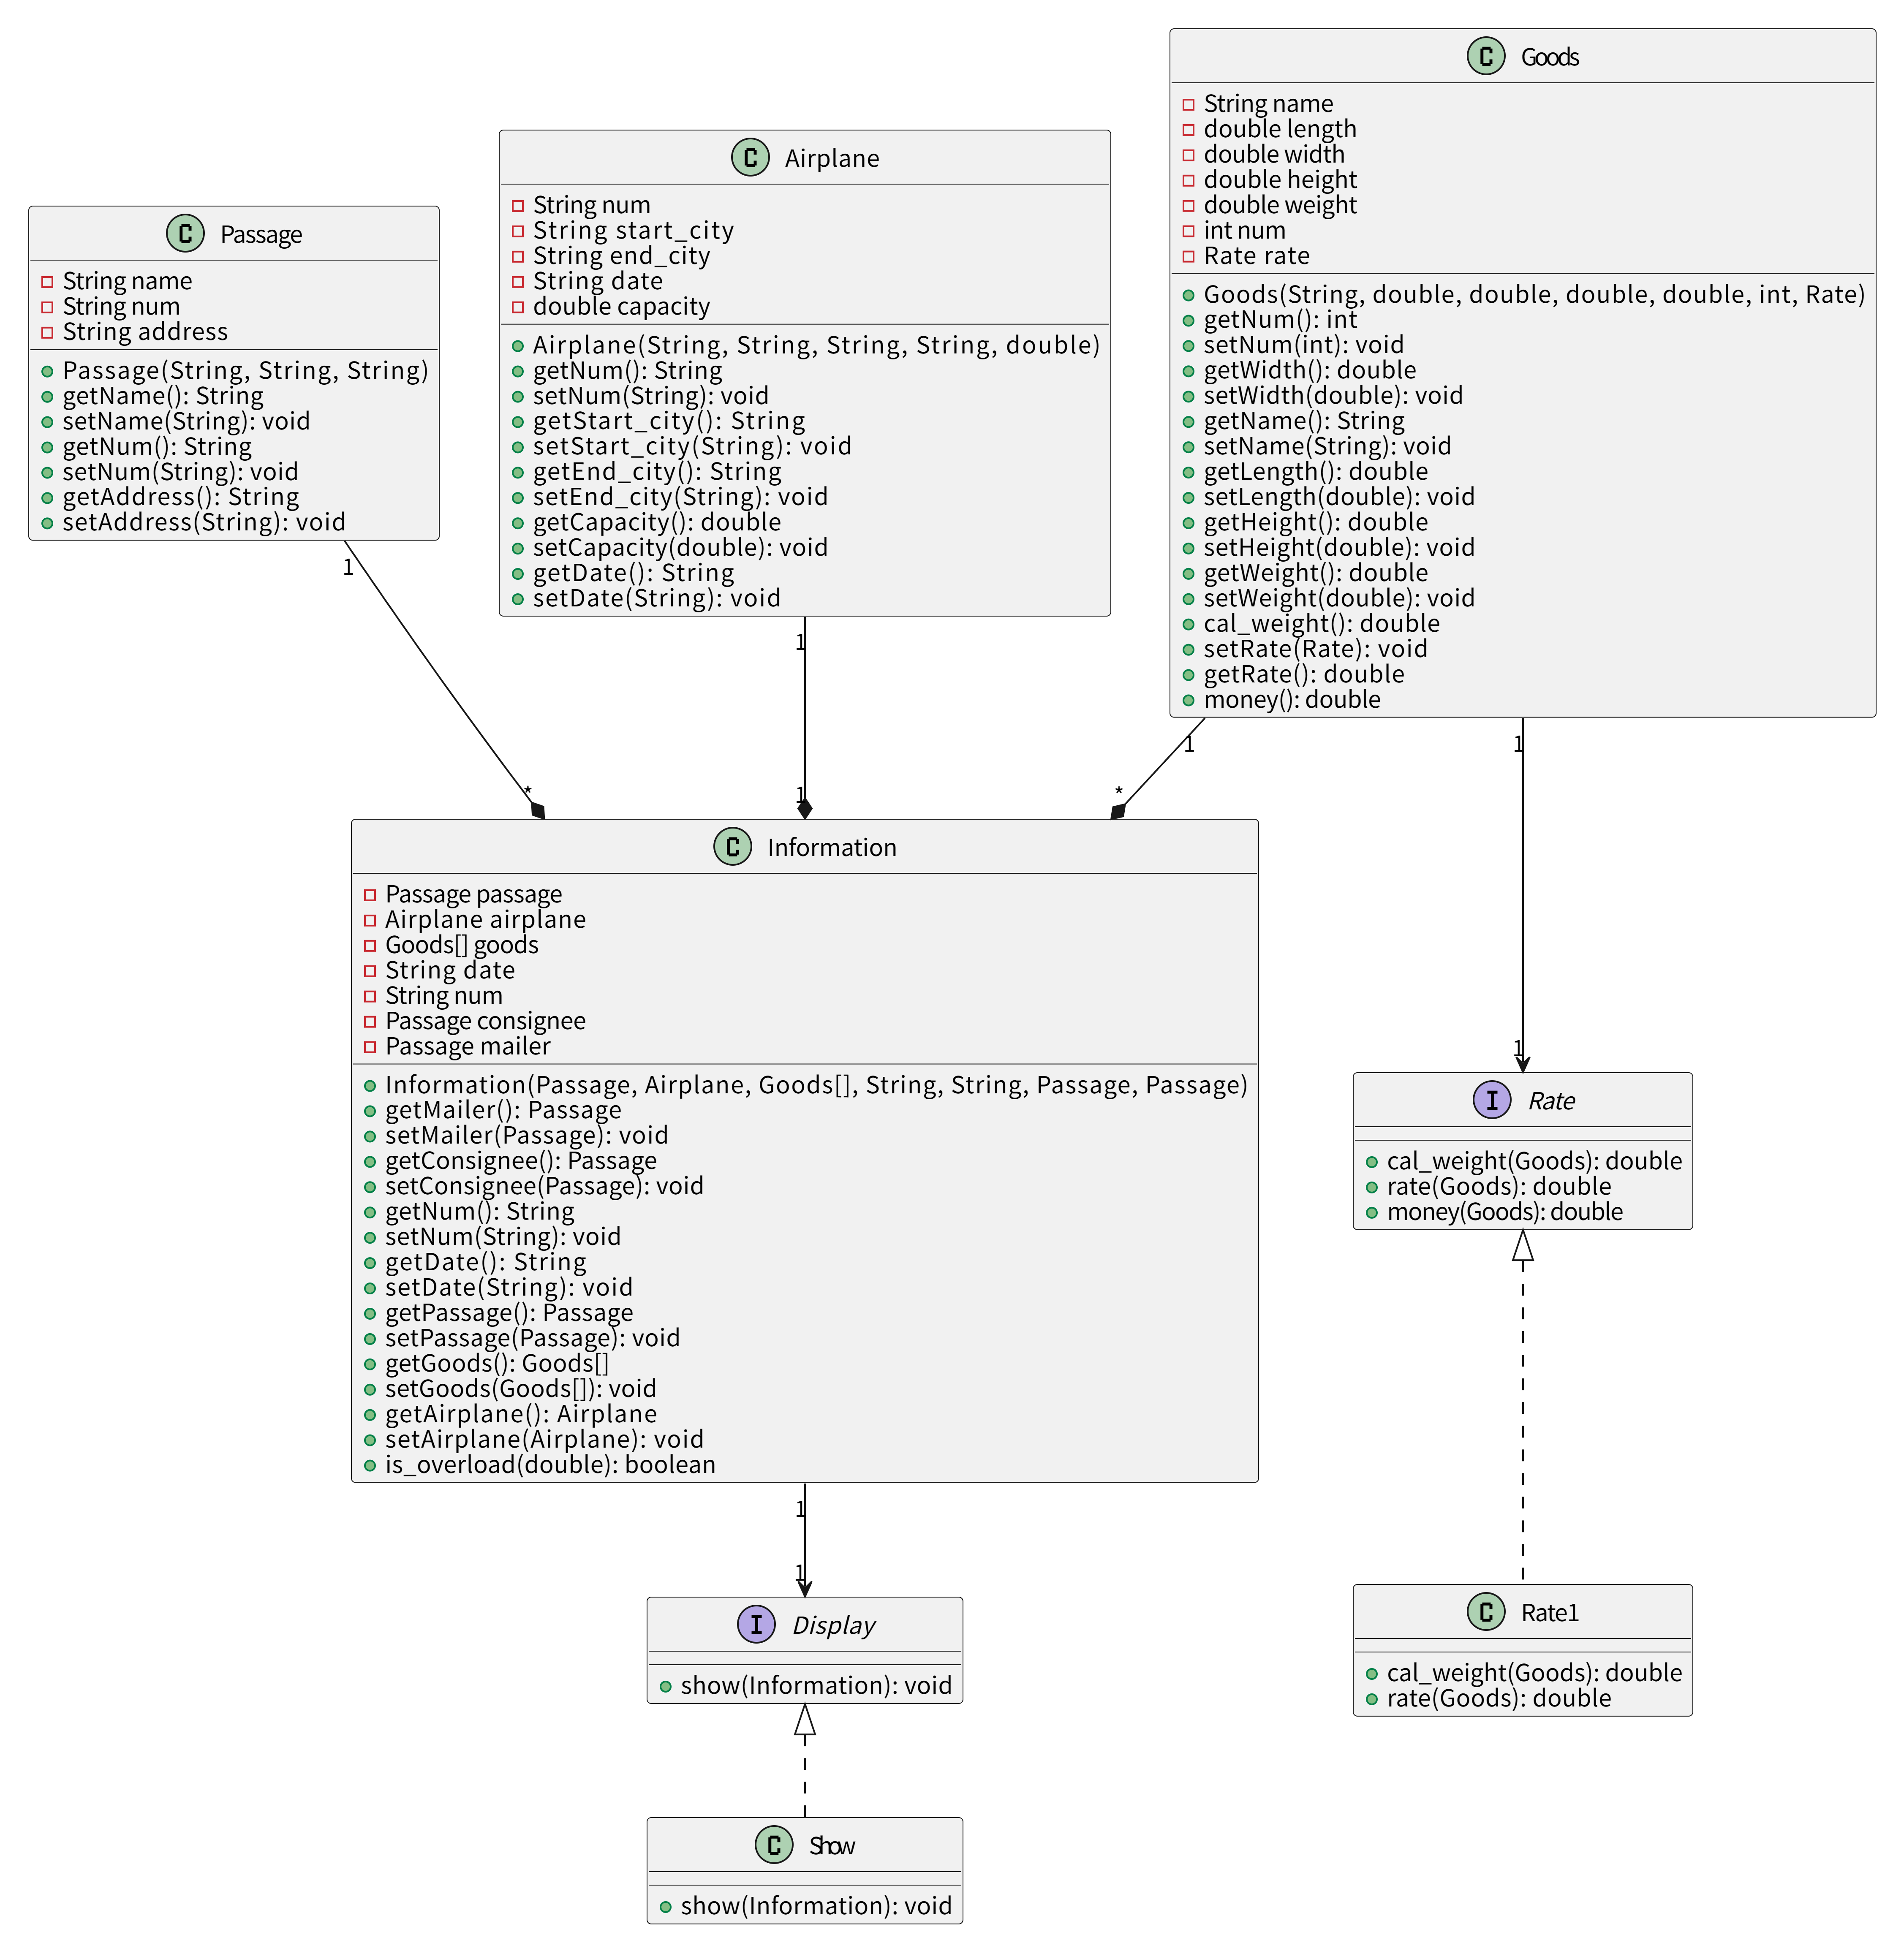
Task: Click the Passage class C icon
Action: tap(185, 234)
